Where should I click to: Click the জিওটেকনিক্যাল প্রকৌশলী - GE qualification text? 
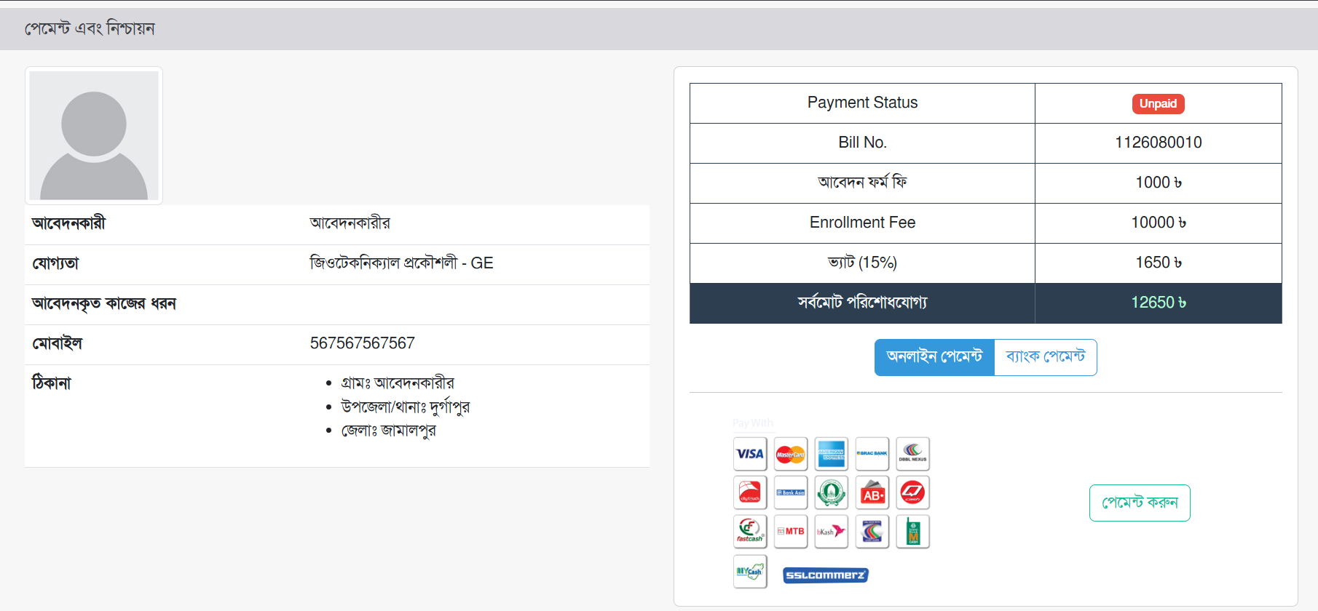tap(402, 263)
